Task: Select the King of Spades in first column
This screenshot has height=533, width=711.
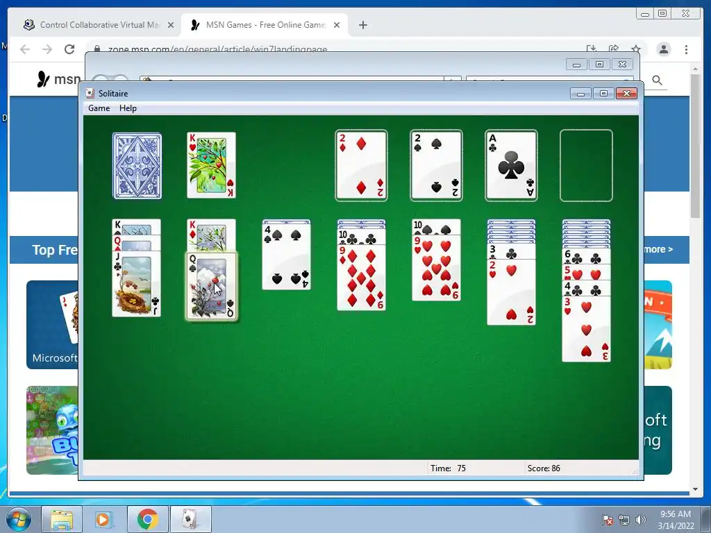Action: pyautogui.click(x=137, y=227)
